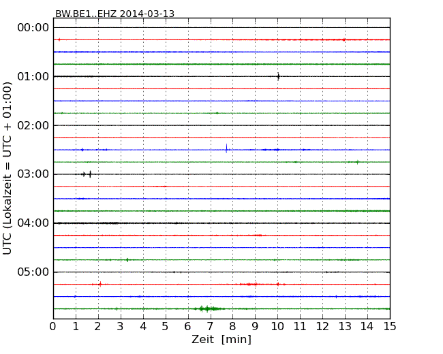Viewport: 443px width, 354px height.
Task: Select the green spike near minute 3.3 above 05:00
Action: click(127, 259)
